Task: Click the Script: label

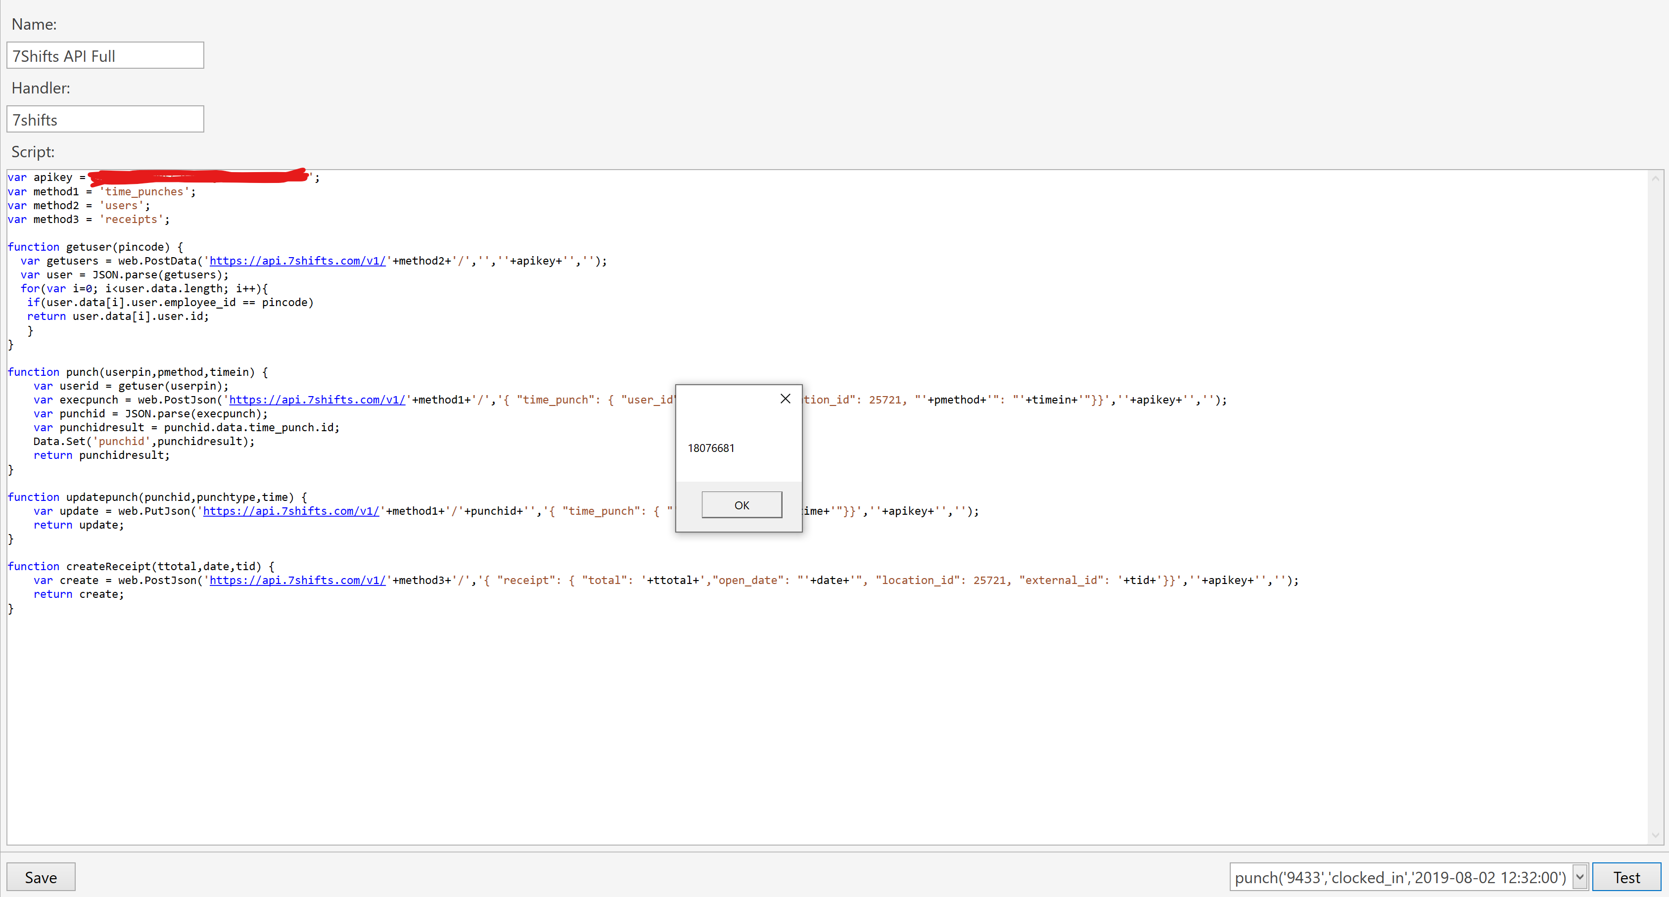Action: [x=33, y=151]
